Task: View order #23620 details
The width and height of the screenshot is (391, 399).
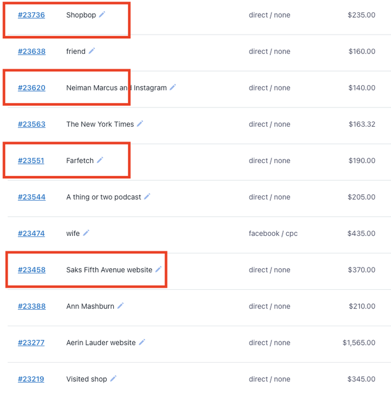Action: [x=31, y=88]
